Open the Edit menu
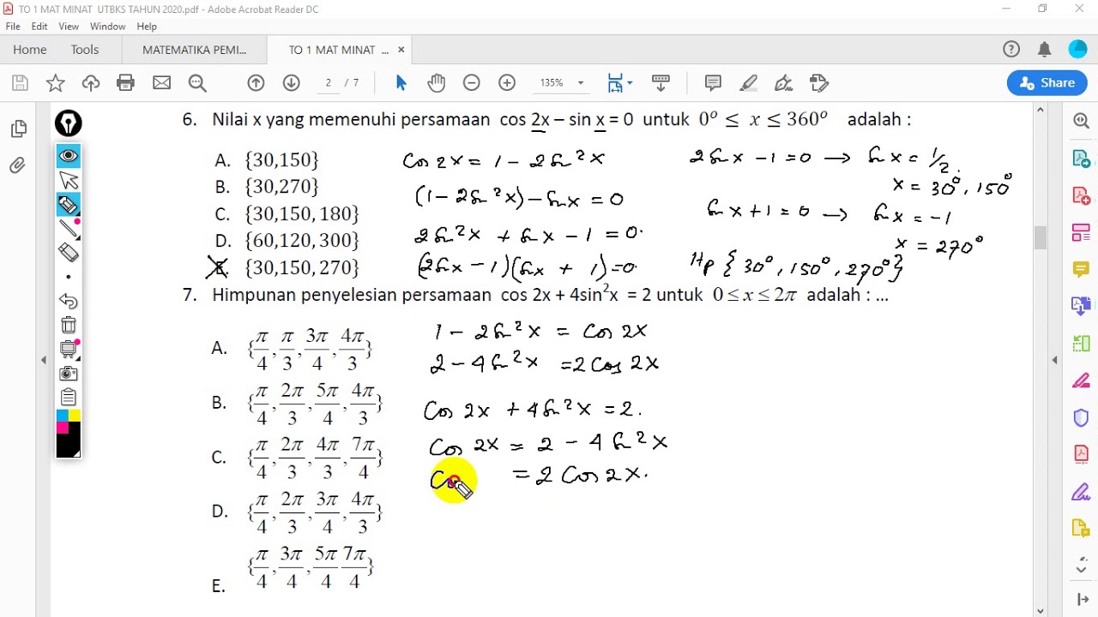1098x617 pixels. (x=39, y=27)
